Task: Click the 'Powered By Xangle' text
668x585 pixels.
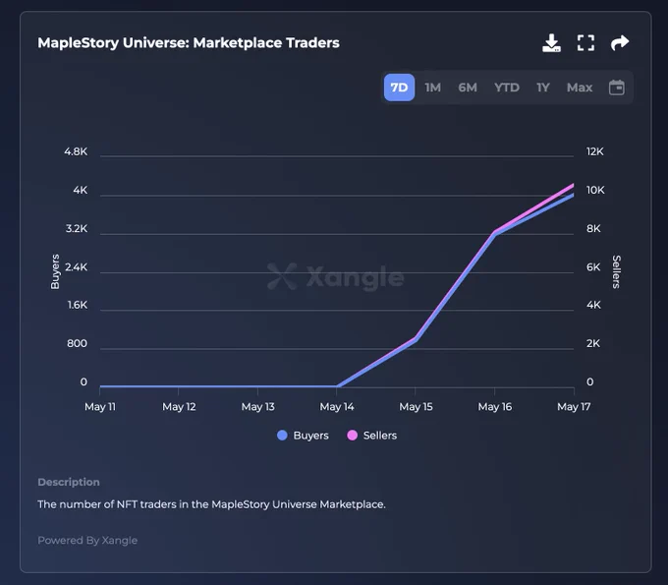Action: pos(87,540)
